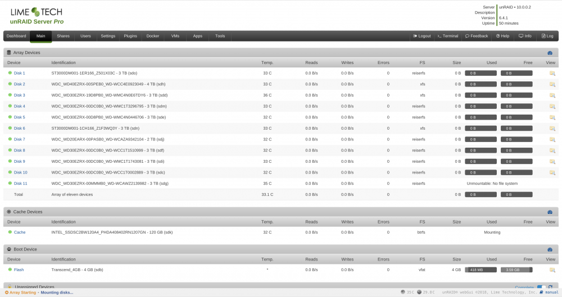Image resolution: width=562 pixels, height=297 pixels.
Task: Open the Settings tab
Action: click(108, 36)
